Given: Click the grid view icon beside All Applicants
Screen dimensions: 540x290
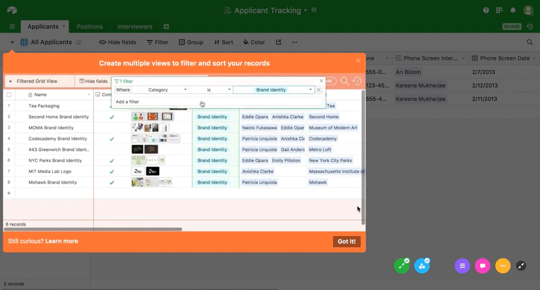Looking at the screenshot, I should [x=24, y=42].
